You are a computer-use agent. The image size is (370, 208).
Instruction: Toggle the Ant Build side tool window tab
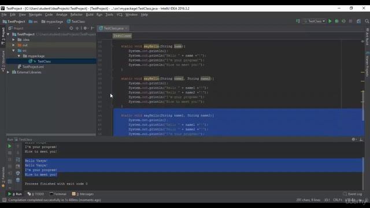(367, 36)
